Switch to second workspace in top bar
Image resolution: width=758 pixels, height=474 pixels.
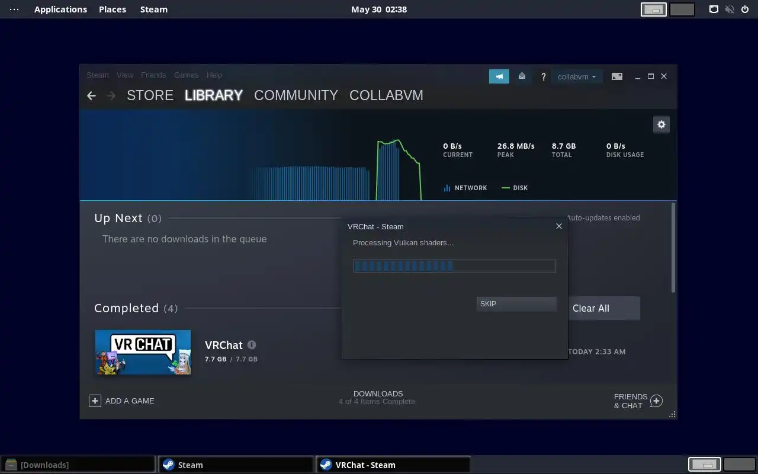click(x=682, y=9)
